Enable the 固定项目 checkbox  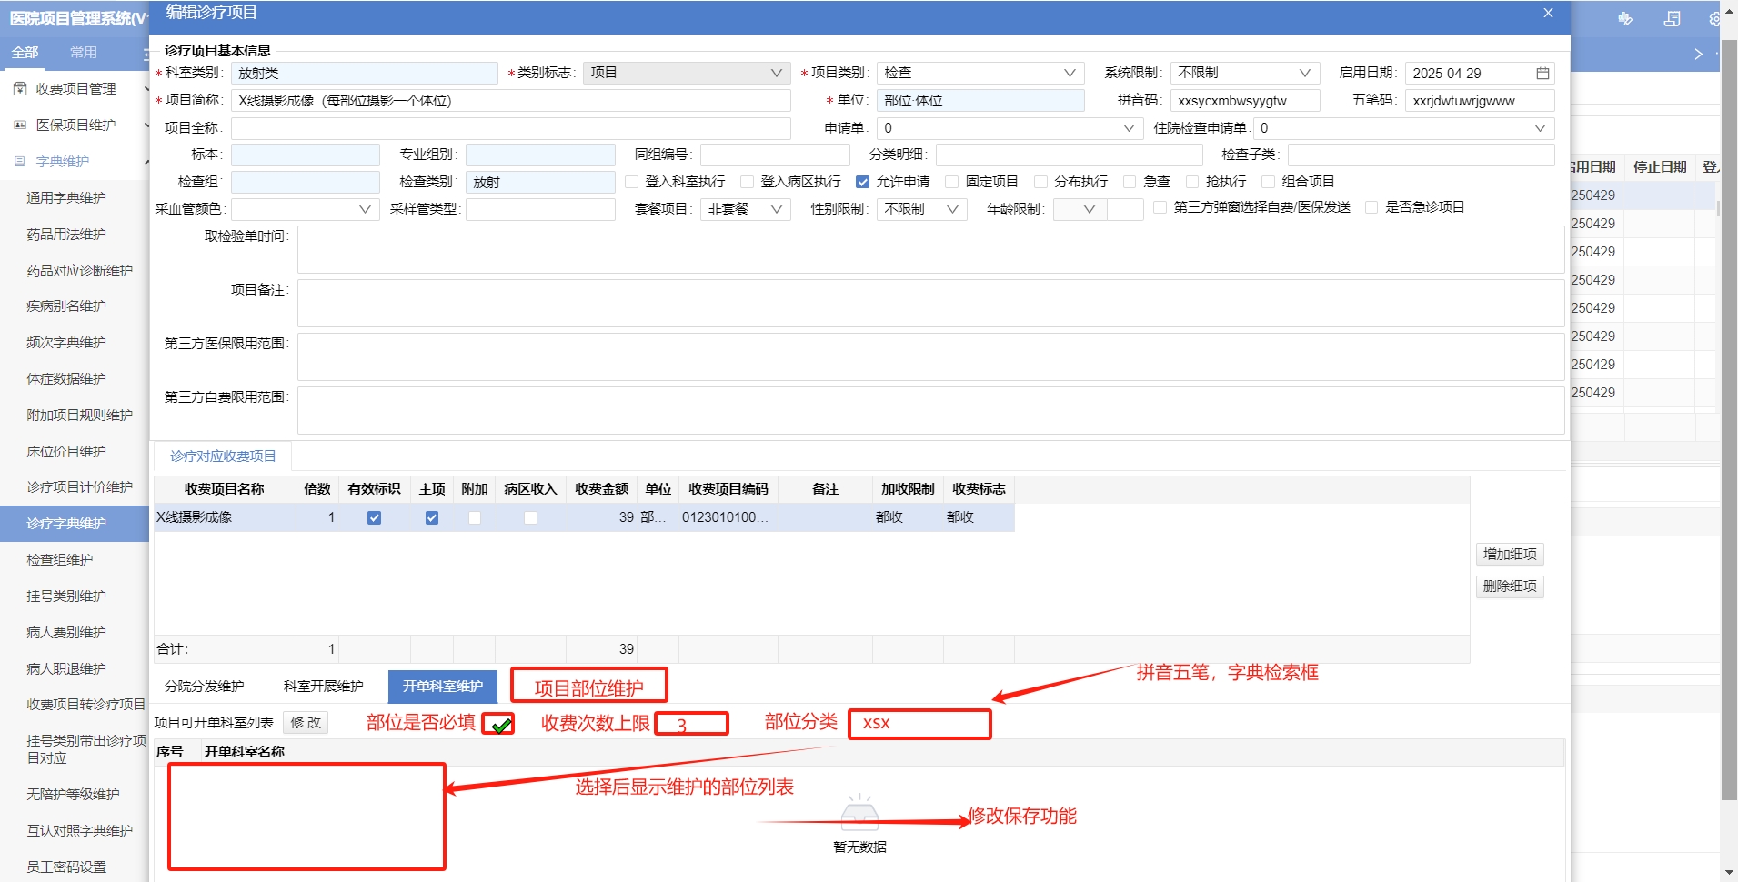coord(951,182)
